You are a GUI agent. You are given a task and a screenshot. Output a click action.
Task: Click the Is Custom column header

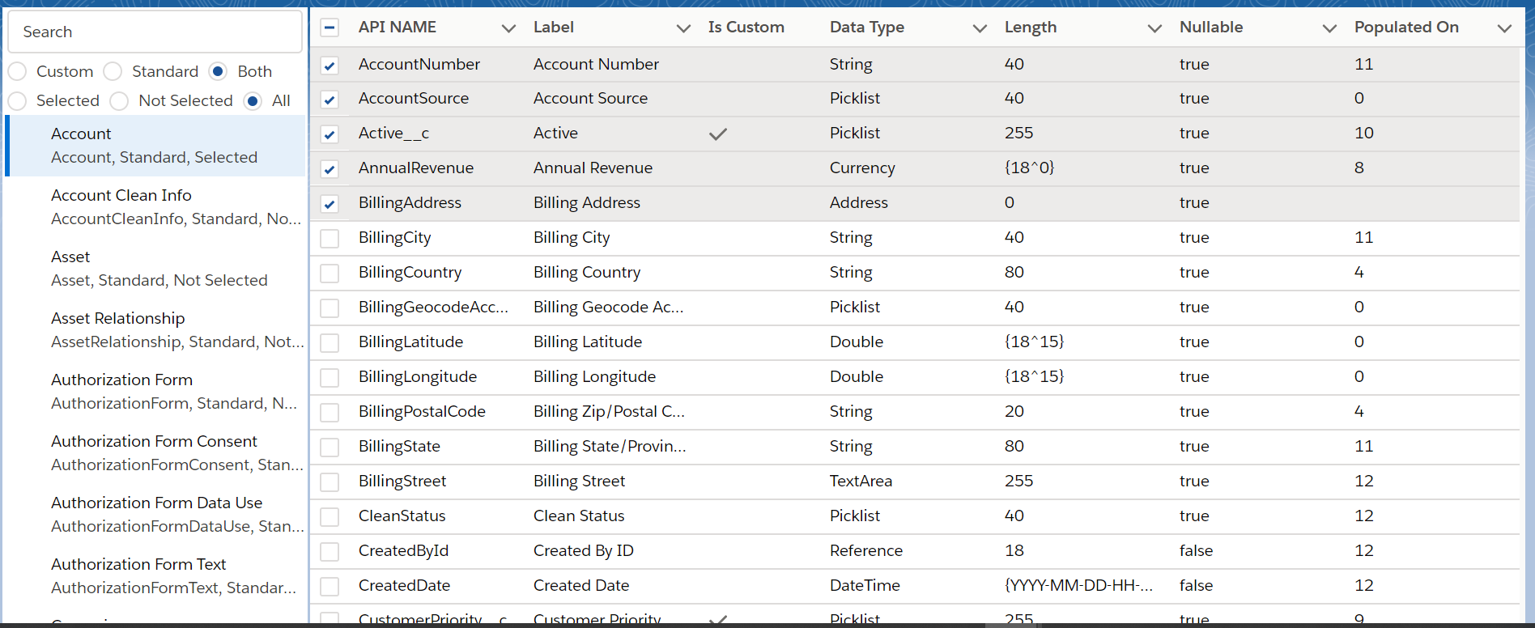click(x=746, y=28)
